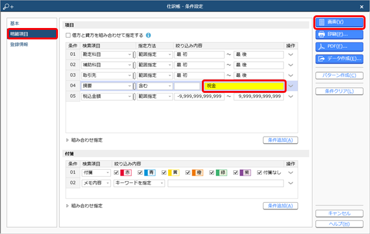Select the 明細項目 tab in sidebar
Image resolution: width=370 pixels, height=234 pixels.
[32, 34]
